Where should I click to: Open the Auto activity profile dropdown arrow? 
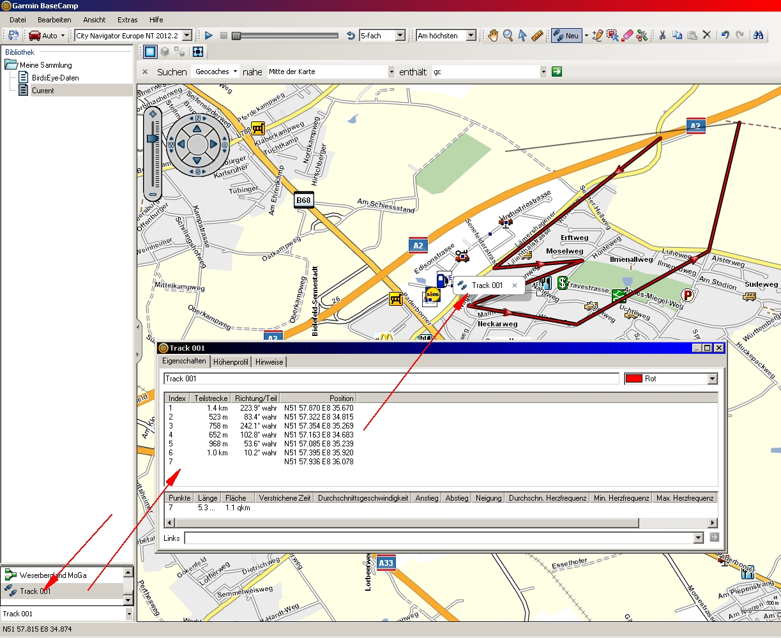tap(63, 36)
